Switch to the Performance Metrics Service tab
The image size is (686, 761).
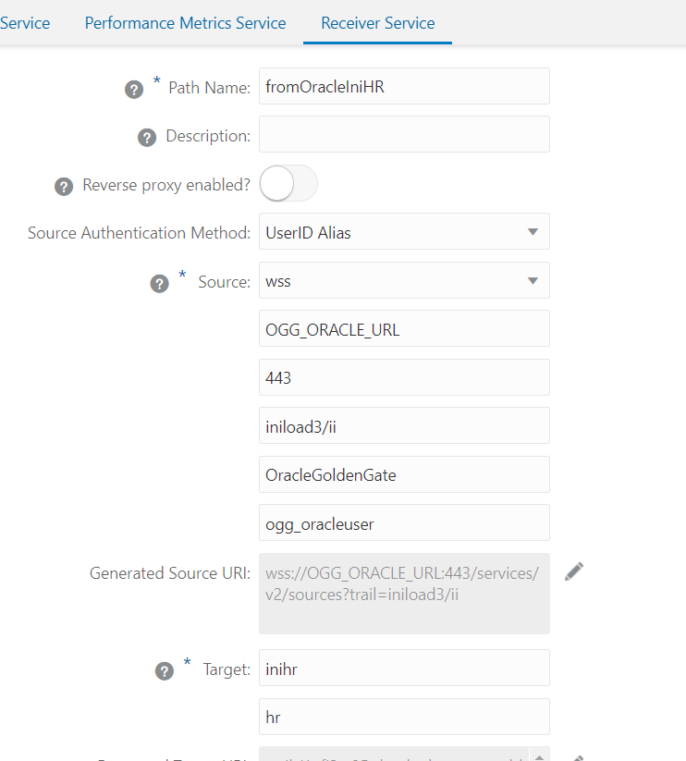pyautogui.click(x=185, y=23)
